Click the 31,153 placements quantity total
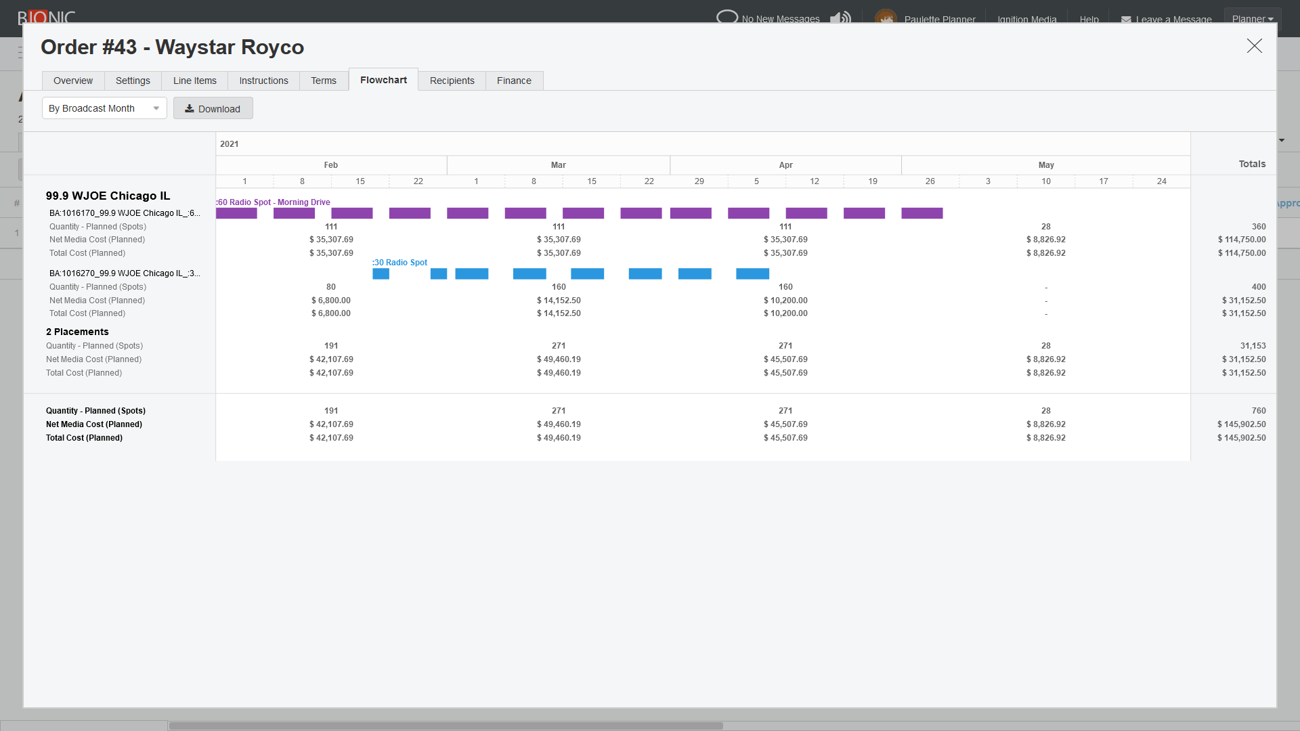Image resolution: width=1300 pixels, height=731 pixels. click(1253, 346)
